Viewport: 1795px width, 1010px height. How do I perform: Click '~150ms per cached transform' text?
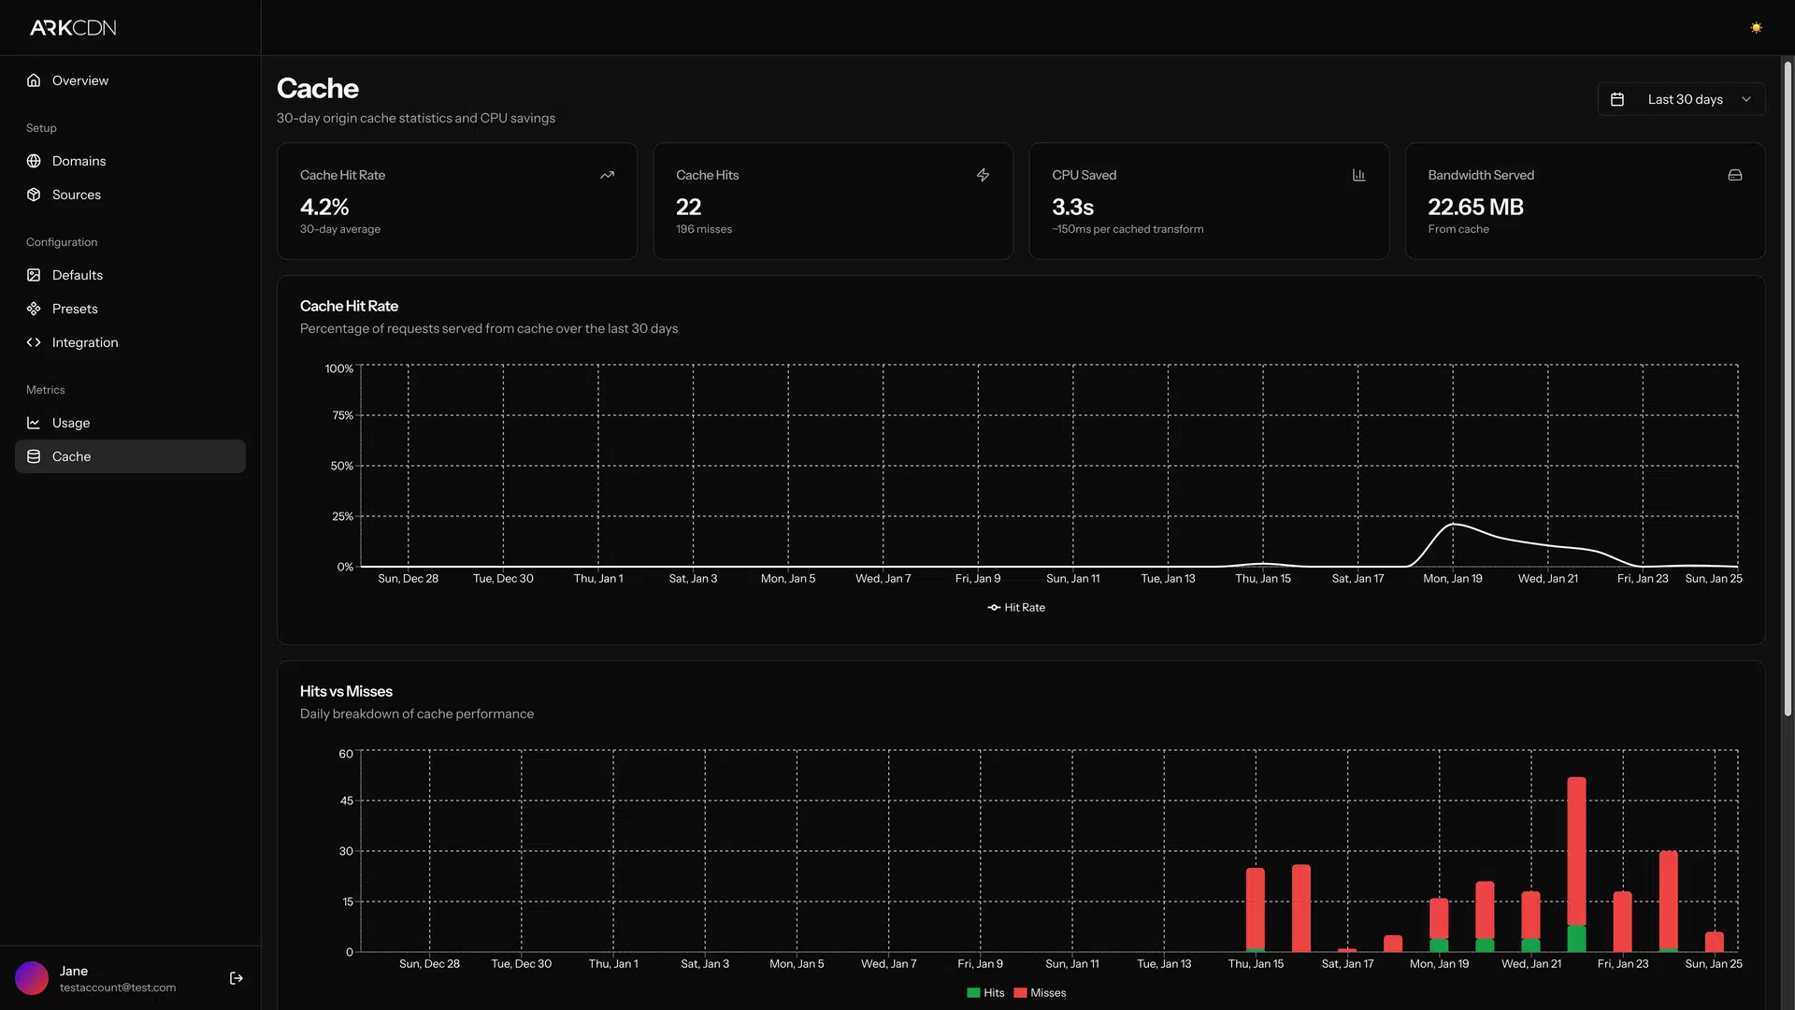tap(1127, 229)
